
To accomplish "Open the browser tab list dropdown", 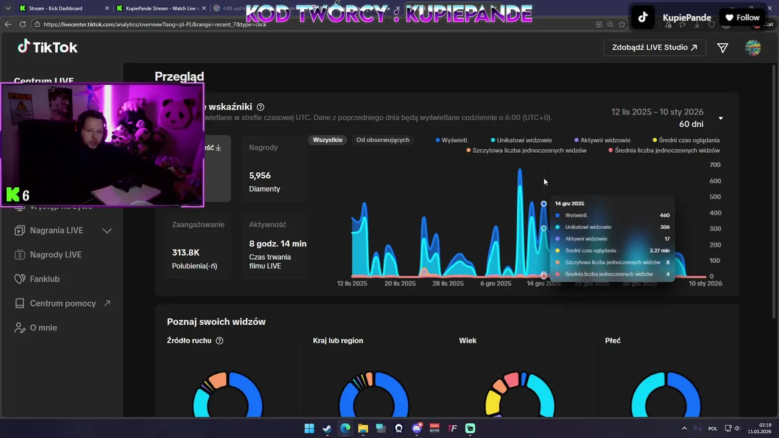I will click(8, 9).
